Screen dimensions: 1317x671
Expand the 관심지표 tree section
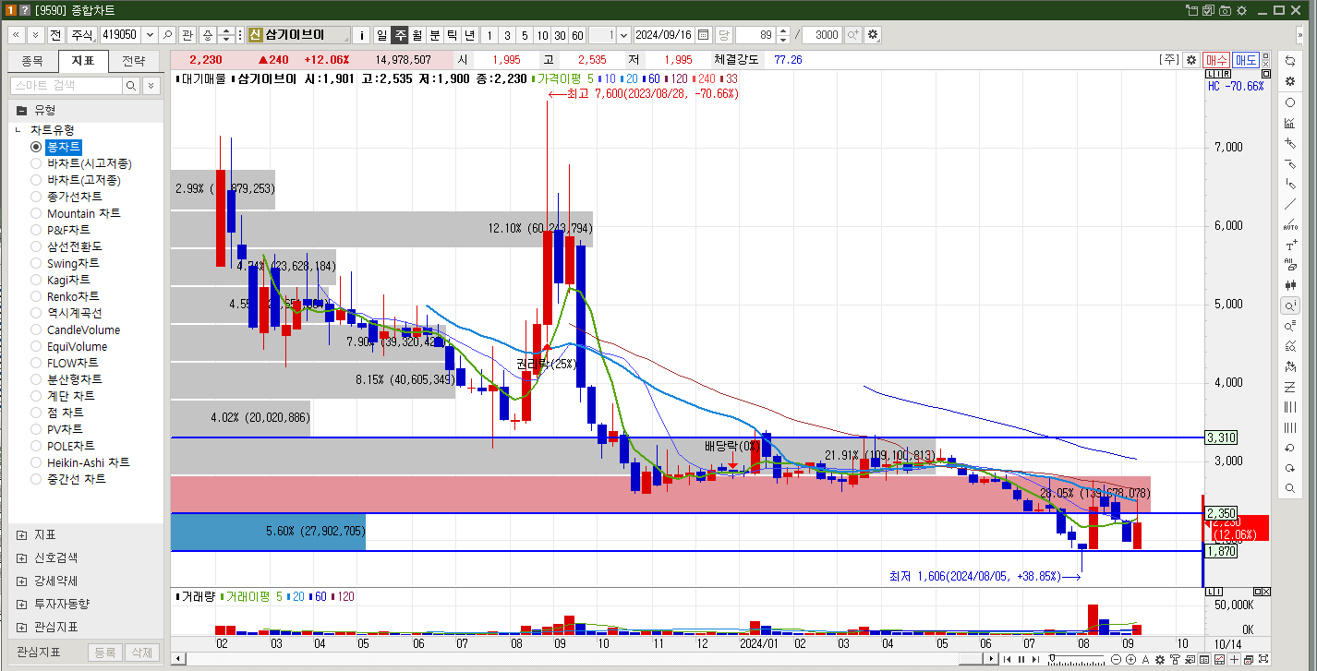(x=21, y=627)
